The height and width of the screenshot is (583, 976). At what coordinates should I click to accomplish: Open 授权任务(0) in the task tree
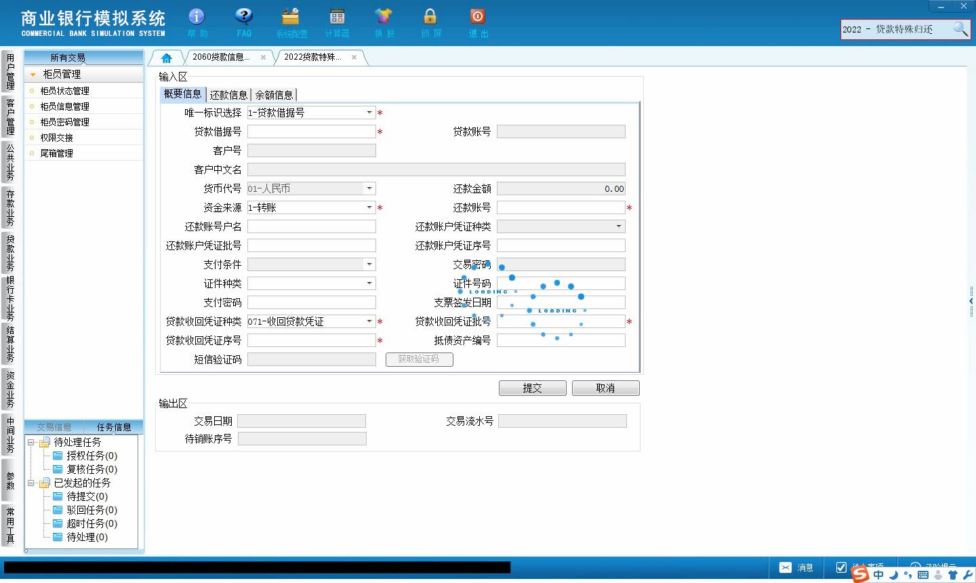tap(91, 456)
